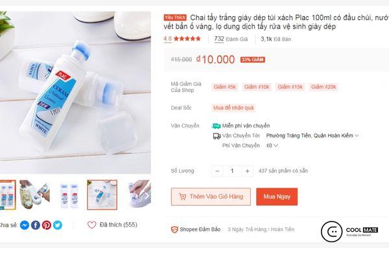Click Thêm Vào Giỏ Hàng button
This screenshot has height=259, width=389.
click(x=211, y=197)
